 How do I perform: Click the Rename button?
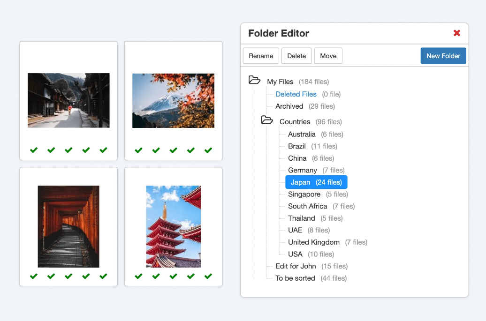(261, 56)
